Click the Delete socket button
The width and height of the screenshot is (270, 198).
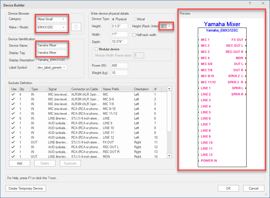tap(45, 163)
